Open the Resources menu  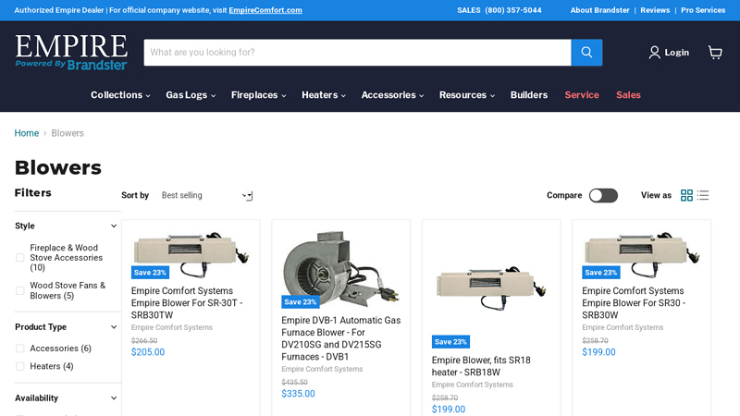pyautogui.click(x=467, y=95)
